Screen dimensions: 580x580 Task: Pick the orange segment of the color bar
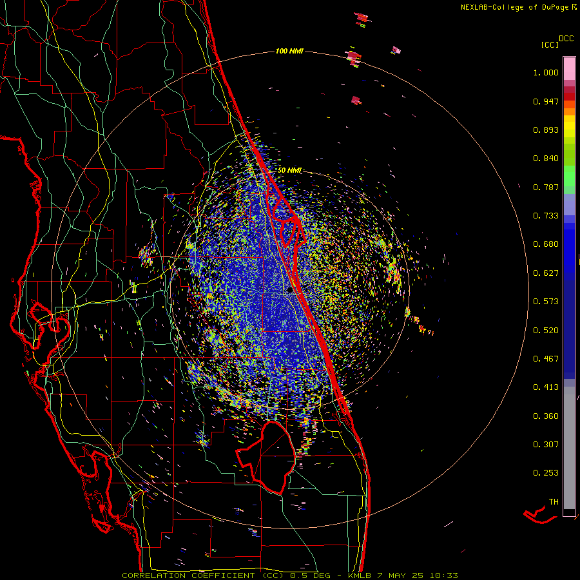pos(569,108)
